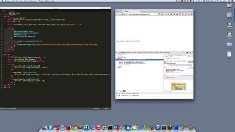Click the Find in Styles field

[178, 91]
